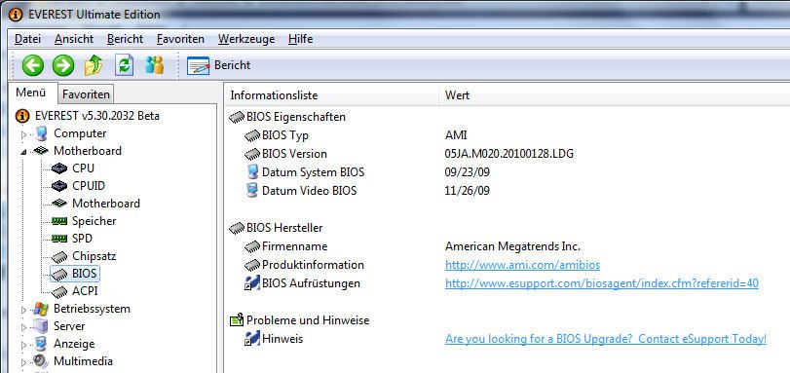The width and height of the screenshot is (790, 373).
Task: Click the Anzeige monitor icon
Action: 41,344
